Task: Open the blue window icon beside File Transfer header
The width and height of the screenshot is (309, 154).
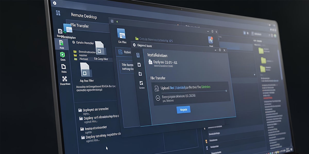Action: (67, 28)
